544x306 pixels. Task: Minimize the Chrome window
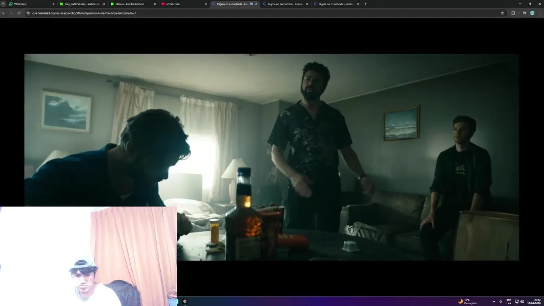coord(520,4)
